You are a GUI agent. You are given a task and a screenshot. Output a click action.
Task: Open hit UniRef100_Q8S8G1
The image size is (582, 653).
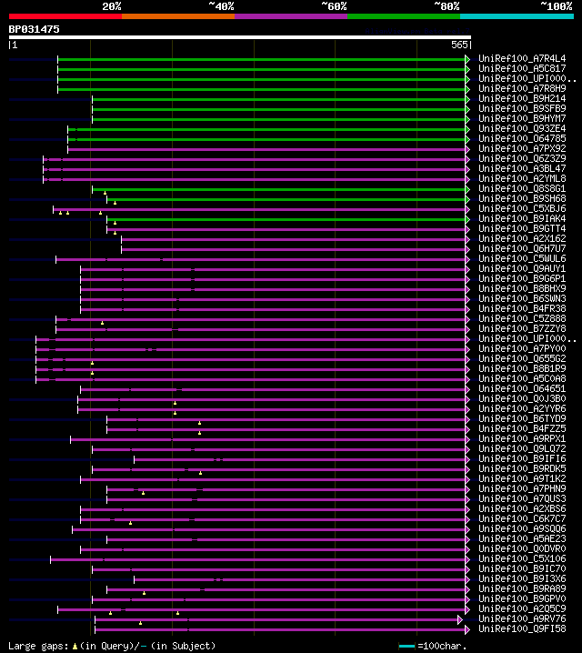[x=522, y=188]
